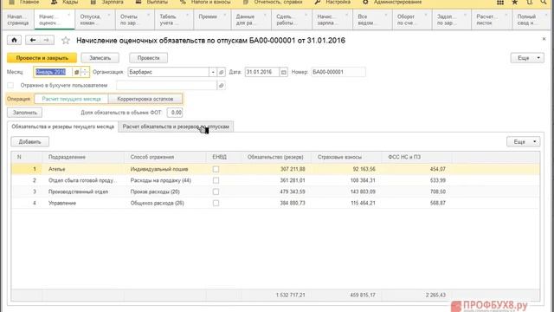Open the Главное menu
This screenshot has height=312, width=554.
(x=24, y=2)
